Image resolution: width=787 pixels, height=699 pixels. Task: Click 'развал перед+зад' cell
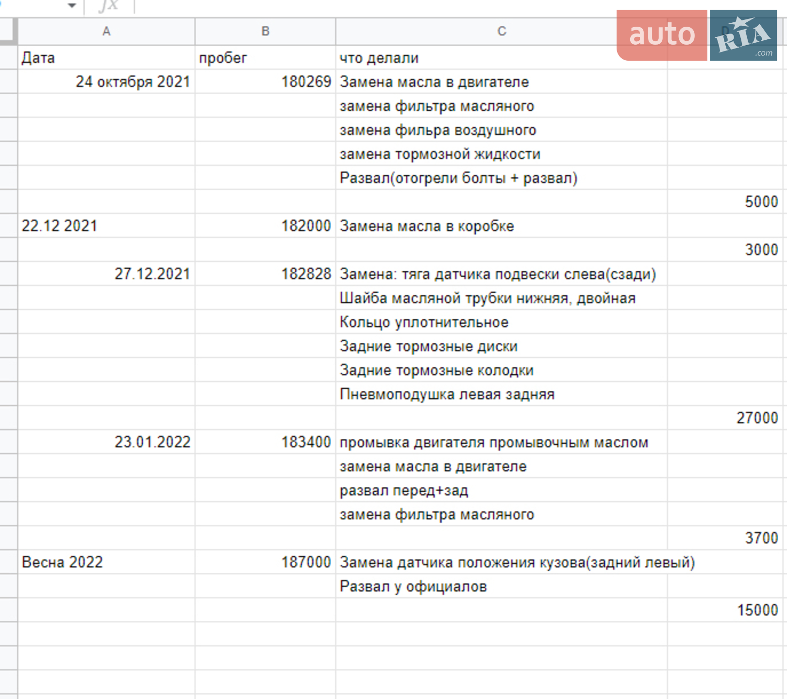502,490
